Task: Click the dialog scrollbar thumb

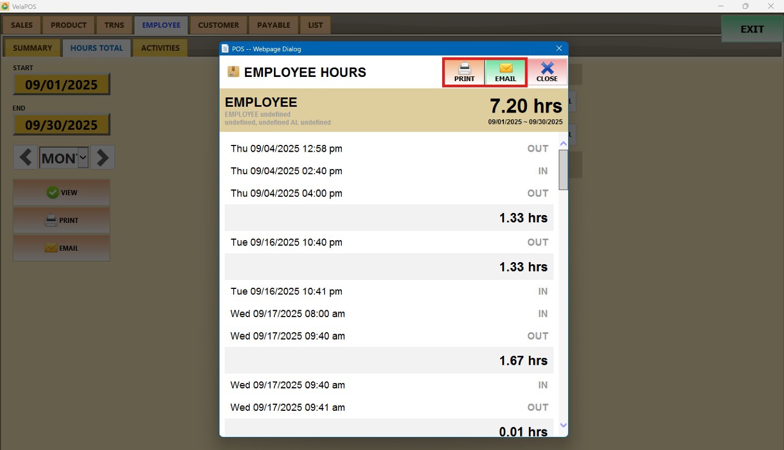Action: pyautogui.click(x=563, y=170)
